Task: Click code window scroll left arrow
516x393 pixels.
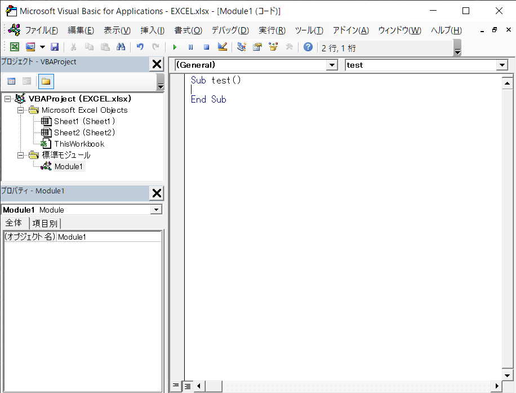Action: pos(199,386)
